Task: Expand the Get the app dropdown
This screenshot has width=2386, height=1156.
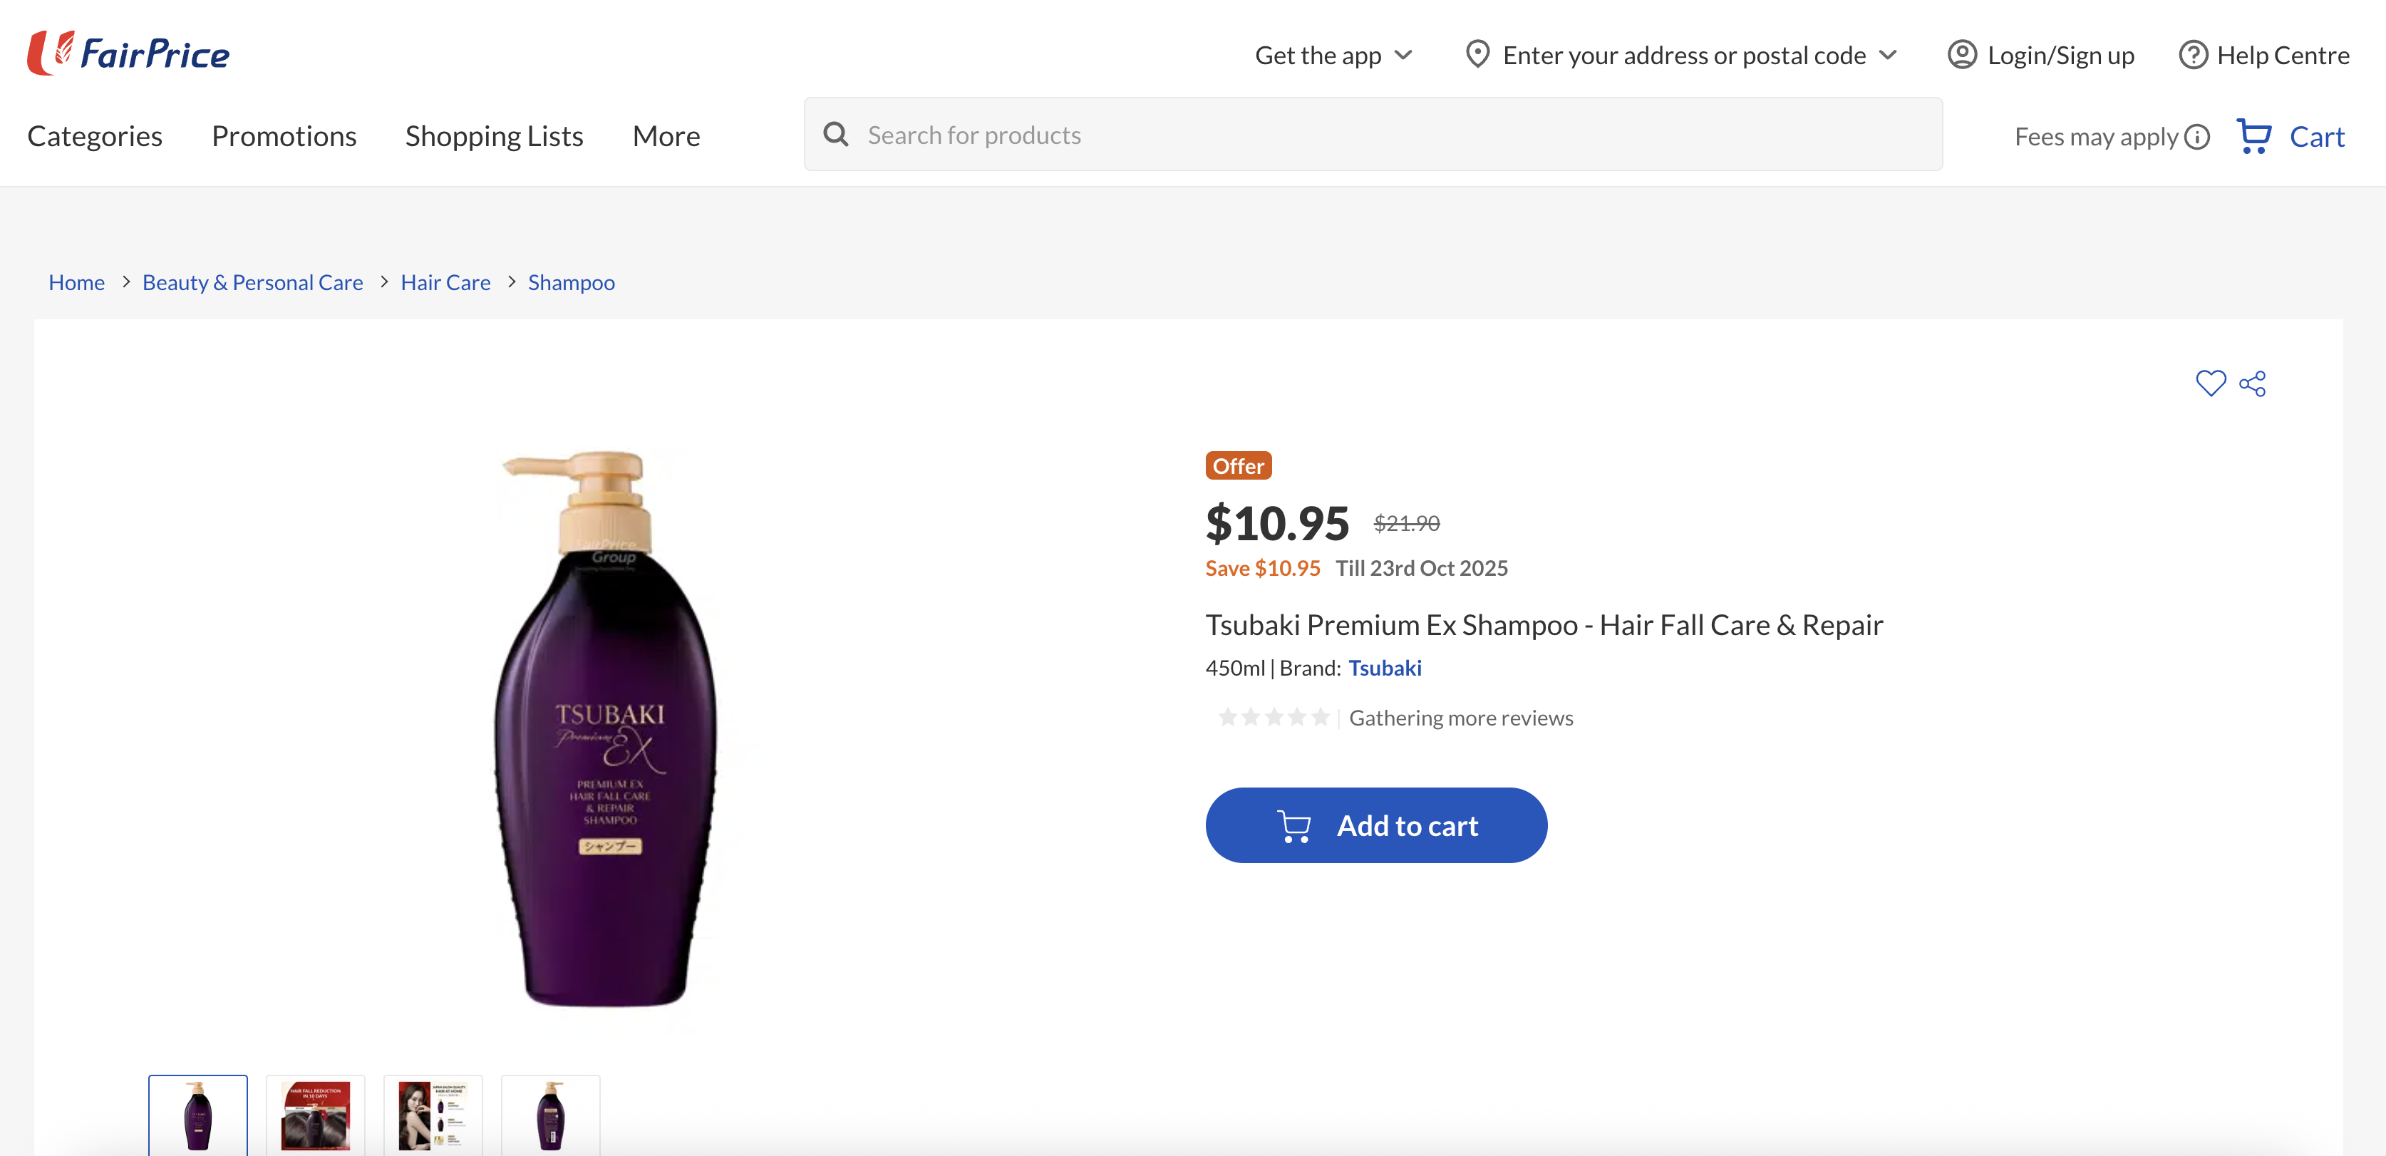Action: [x=1334, y=55]
